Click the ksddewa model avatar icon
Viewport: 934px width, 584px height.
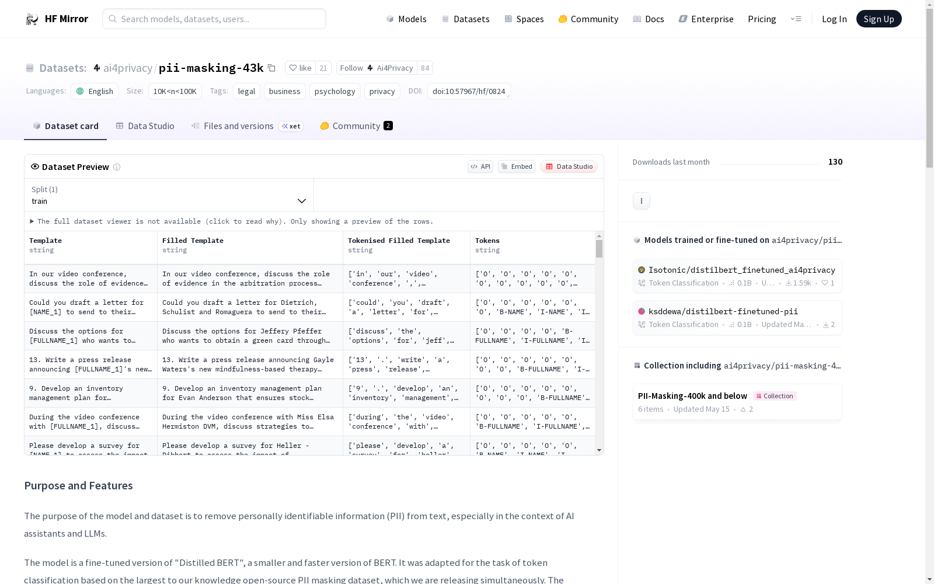pyautogui.click(x=642, y=311)
